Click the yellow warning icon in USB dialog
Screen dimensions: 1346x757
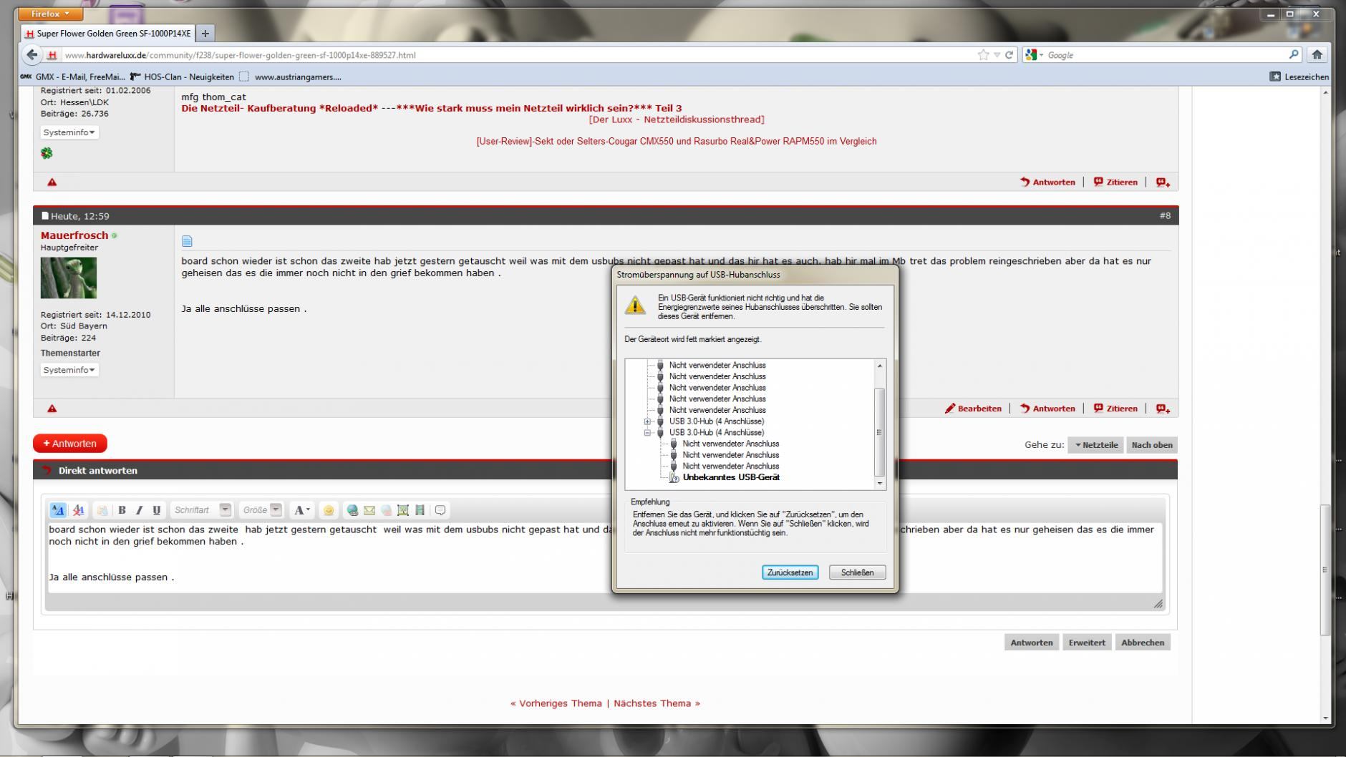coord(635,305)
